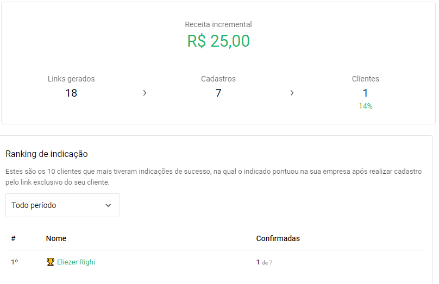Select the 1º ranking position cell
Image resolution: width=439 pixels, height=284 pixels.
15,262
